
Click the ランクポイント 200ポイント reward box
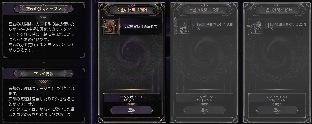tap(204, 98)
